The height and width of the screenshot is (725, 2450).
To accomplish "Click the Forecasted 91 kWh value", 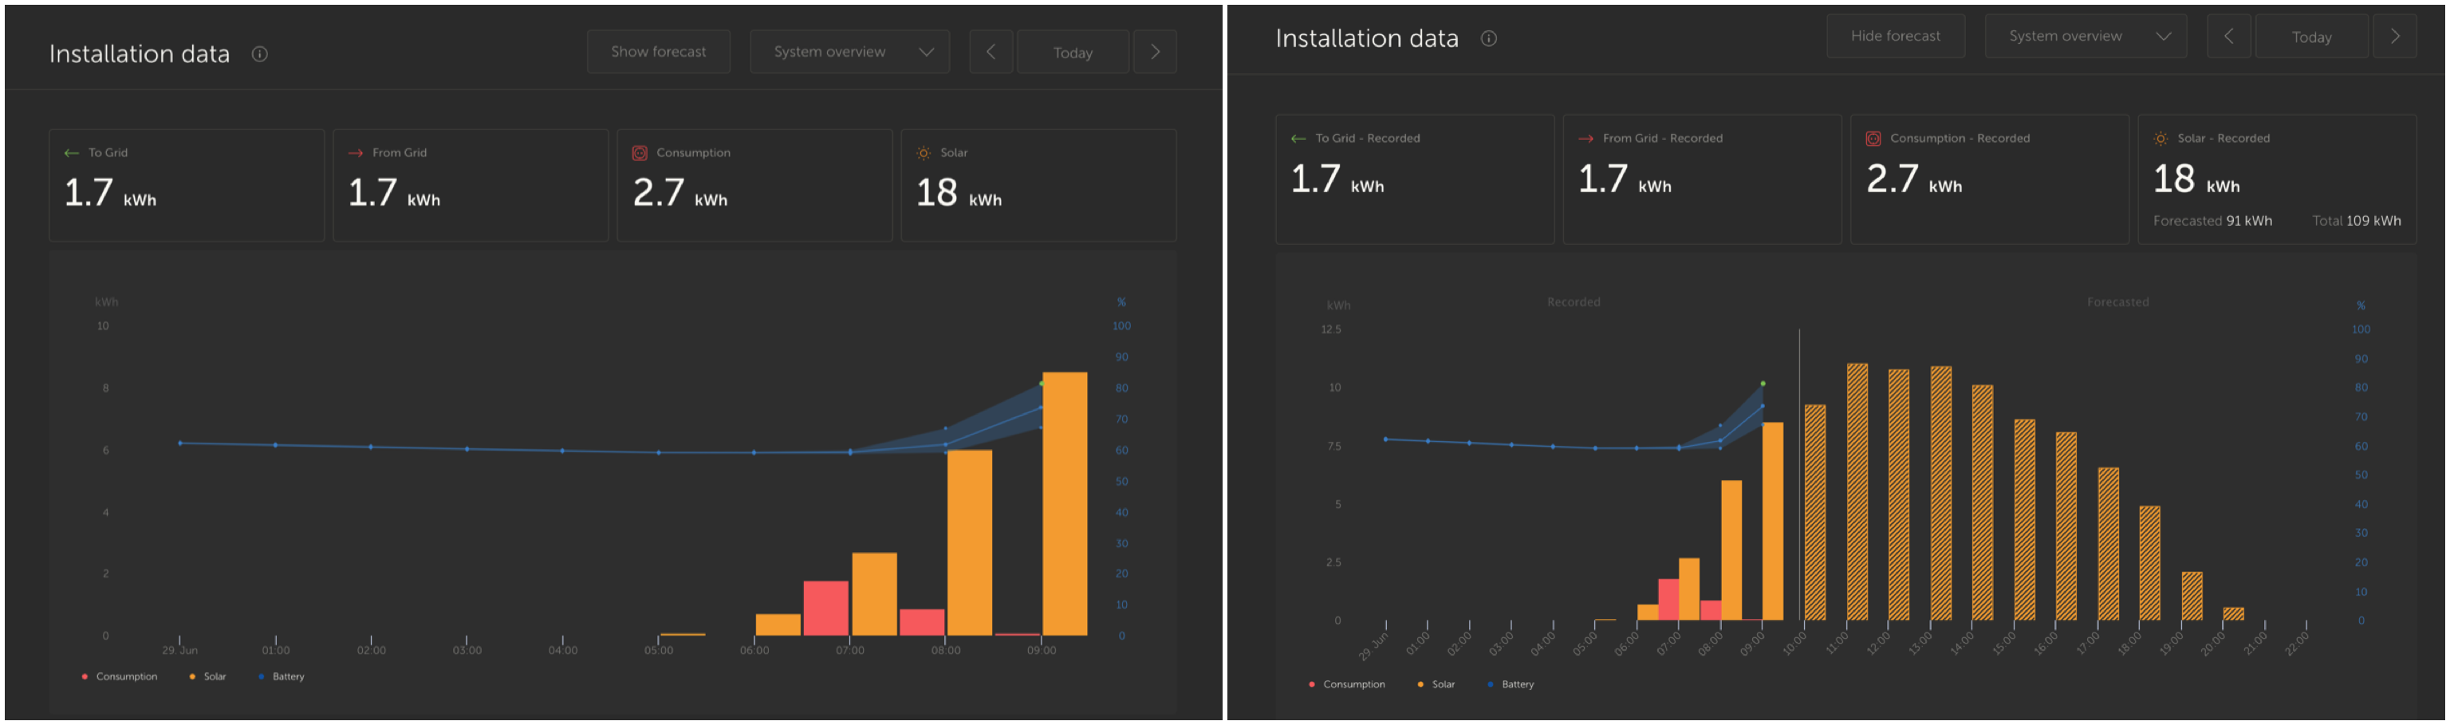I will coord(2212,221).
